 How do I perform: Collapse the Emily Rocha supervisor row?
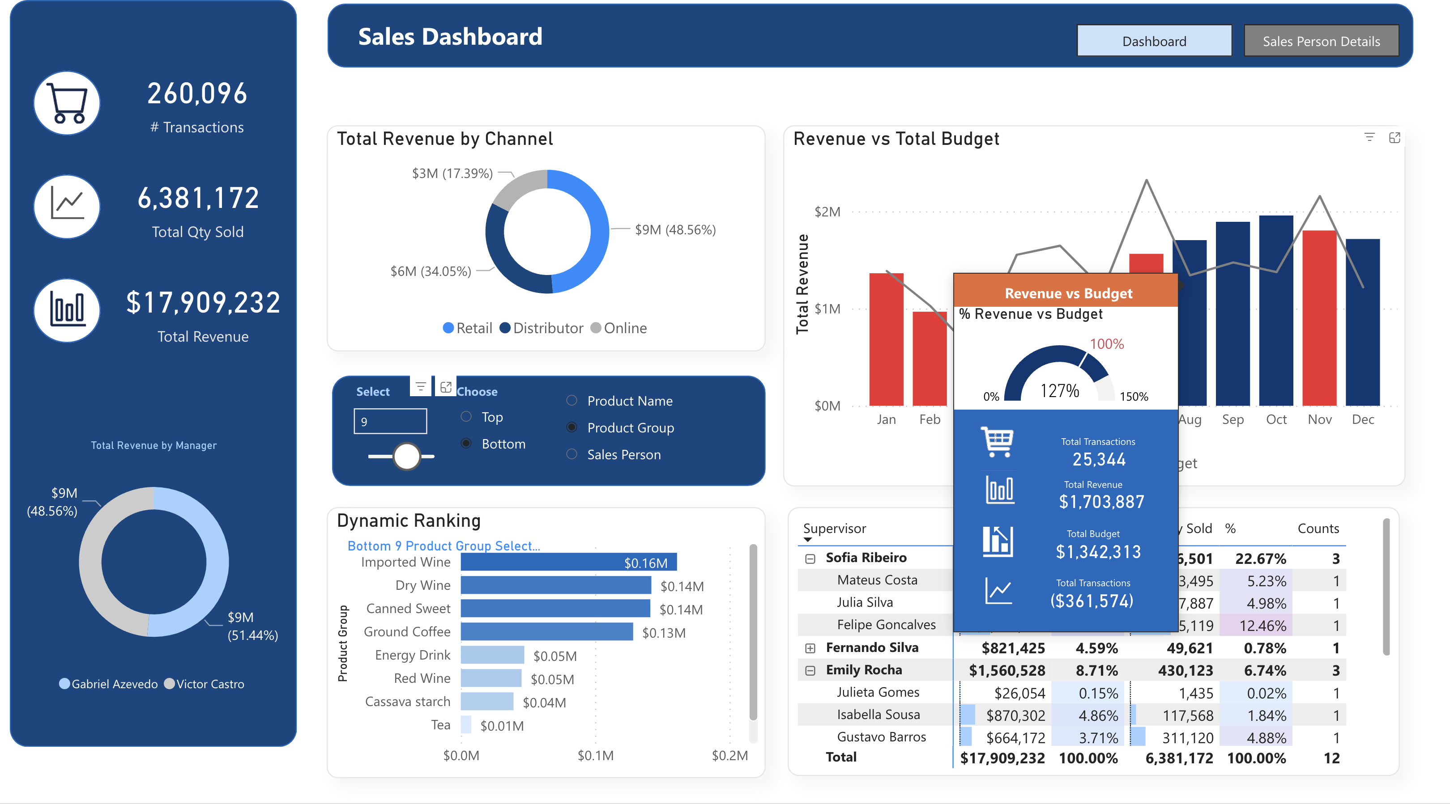(810, 670)
